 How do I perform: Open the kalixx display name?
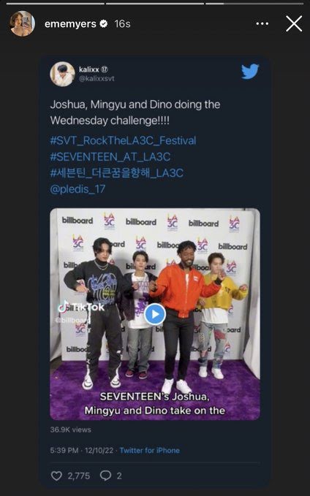[x=89, y=69]
